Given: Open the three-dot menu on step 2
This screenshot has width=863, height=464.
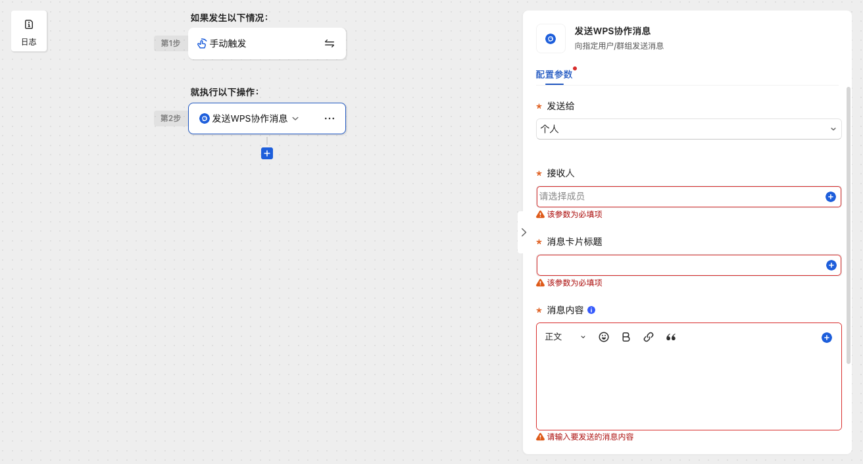Looking at the screenshot, I should coord(330,118).
